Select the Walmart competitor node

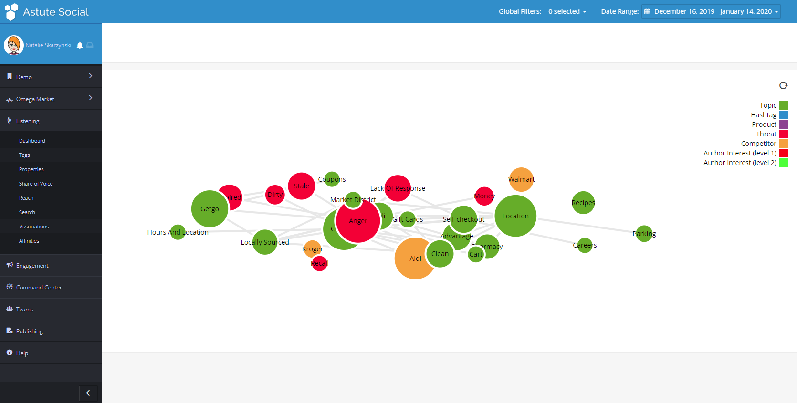coord(521,179)
